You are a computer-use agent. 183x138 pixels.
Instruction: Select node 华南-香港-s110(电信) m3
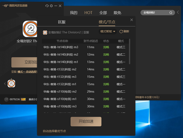(85, 106)
